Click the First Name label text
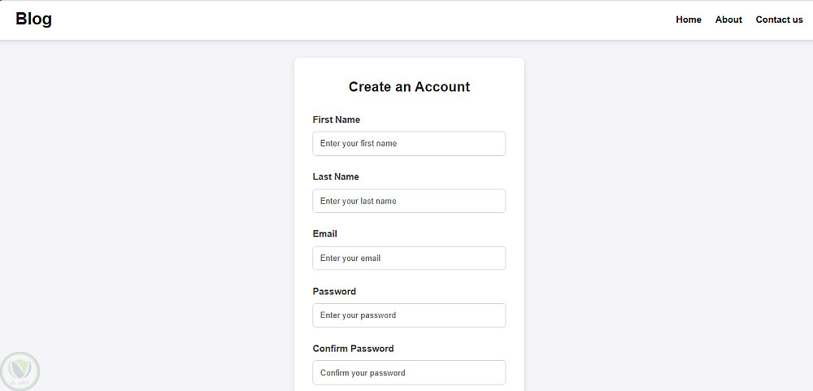Screen dimensions: 813x391 coord(337,119)
